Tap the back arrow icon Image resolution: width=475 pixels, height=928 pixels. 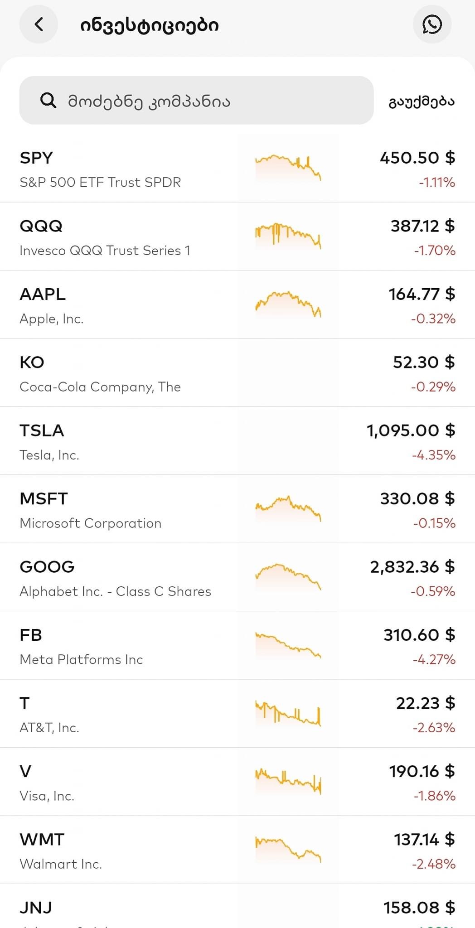(x=39, y=24)
